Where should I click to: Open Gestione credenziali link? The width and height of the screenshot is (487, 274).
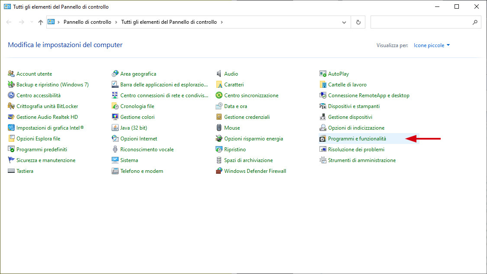(247, 117)
